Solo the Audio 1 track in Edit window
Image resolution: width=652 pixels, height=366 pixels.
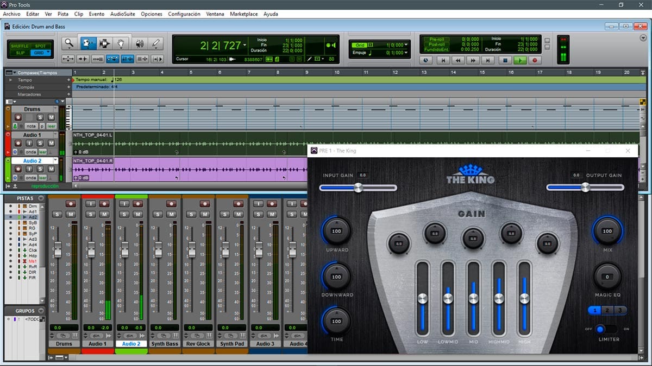(40, 143)
